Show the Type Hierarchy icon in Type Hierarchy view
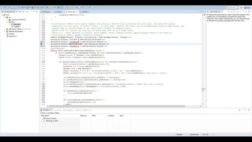The image size is (252, 142). click(228, 12)
